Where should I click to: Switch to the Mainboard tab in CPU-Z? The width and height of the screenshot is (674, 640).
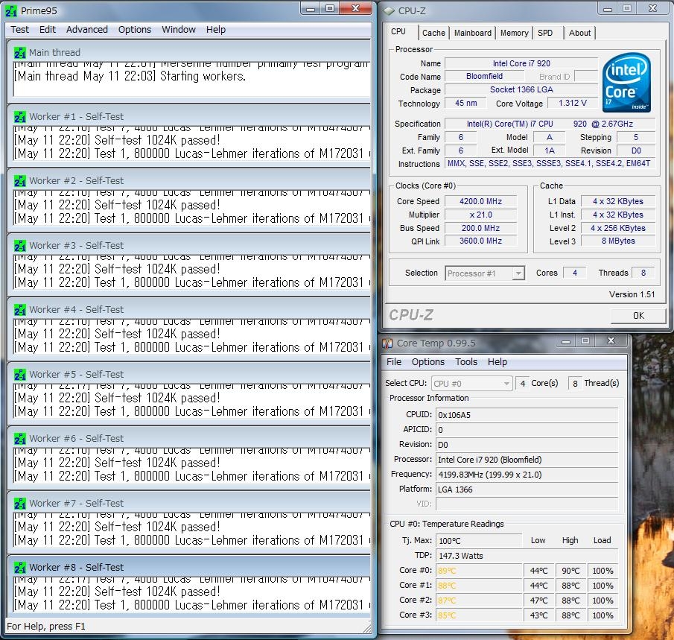472,33
